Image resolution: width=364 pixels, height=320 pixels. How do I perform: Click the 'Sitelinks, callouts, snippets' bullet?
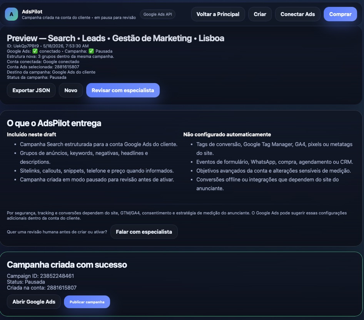pos(97,171)
